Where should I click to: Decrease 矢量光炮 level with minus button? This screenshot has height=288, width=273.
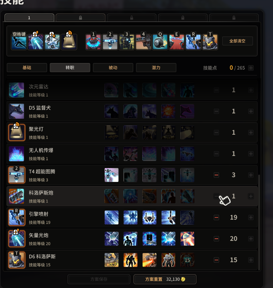(216, 239)
